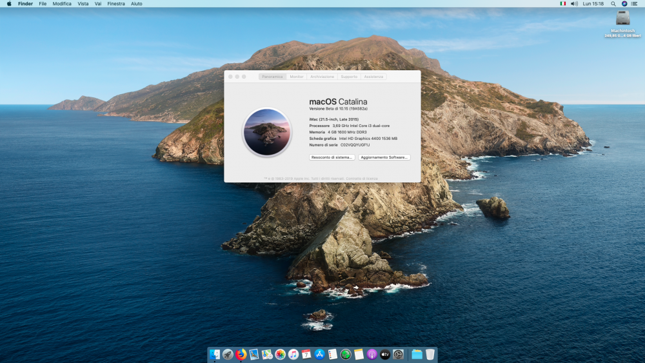Open the Contratto di licenza link
The width and height of the screenshot is (645, 363).
(362, 179)
